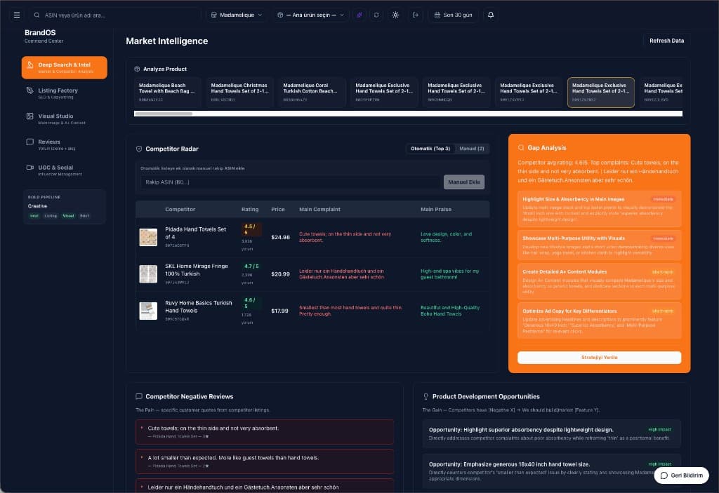Click the Price column header
Screen dimensions: 719x493
coord(278,210)
